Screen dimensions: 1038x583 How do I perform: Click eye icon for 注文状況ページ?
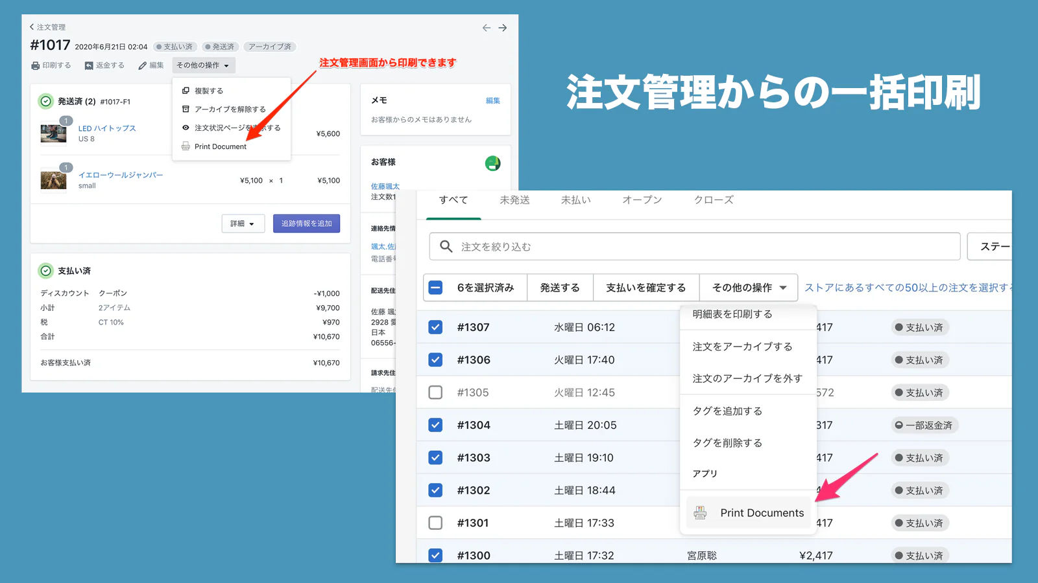(186, 128)
